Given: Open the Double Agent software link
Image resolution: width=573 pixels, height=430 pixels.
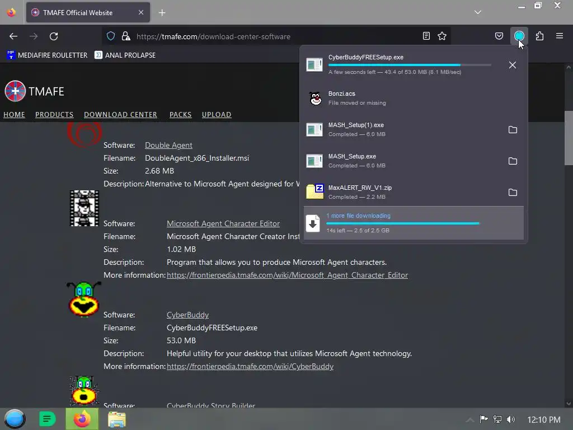Looking at the screenshot, I should 168,145.
